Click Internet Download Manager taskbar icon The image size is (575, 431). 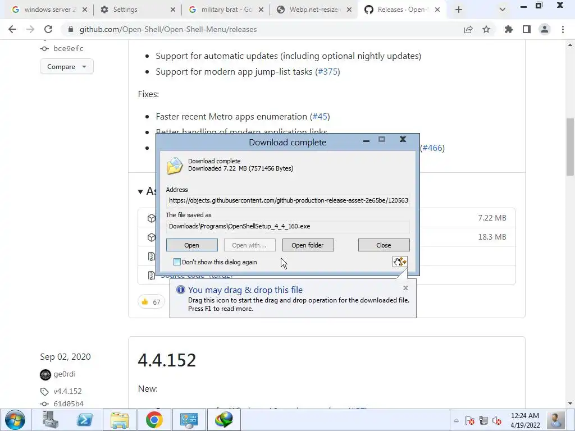pos(223,420)
